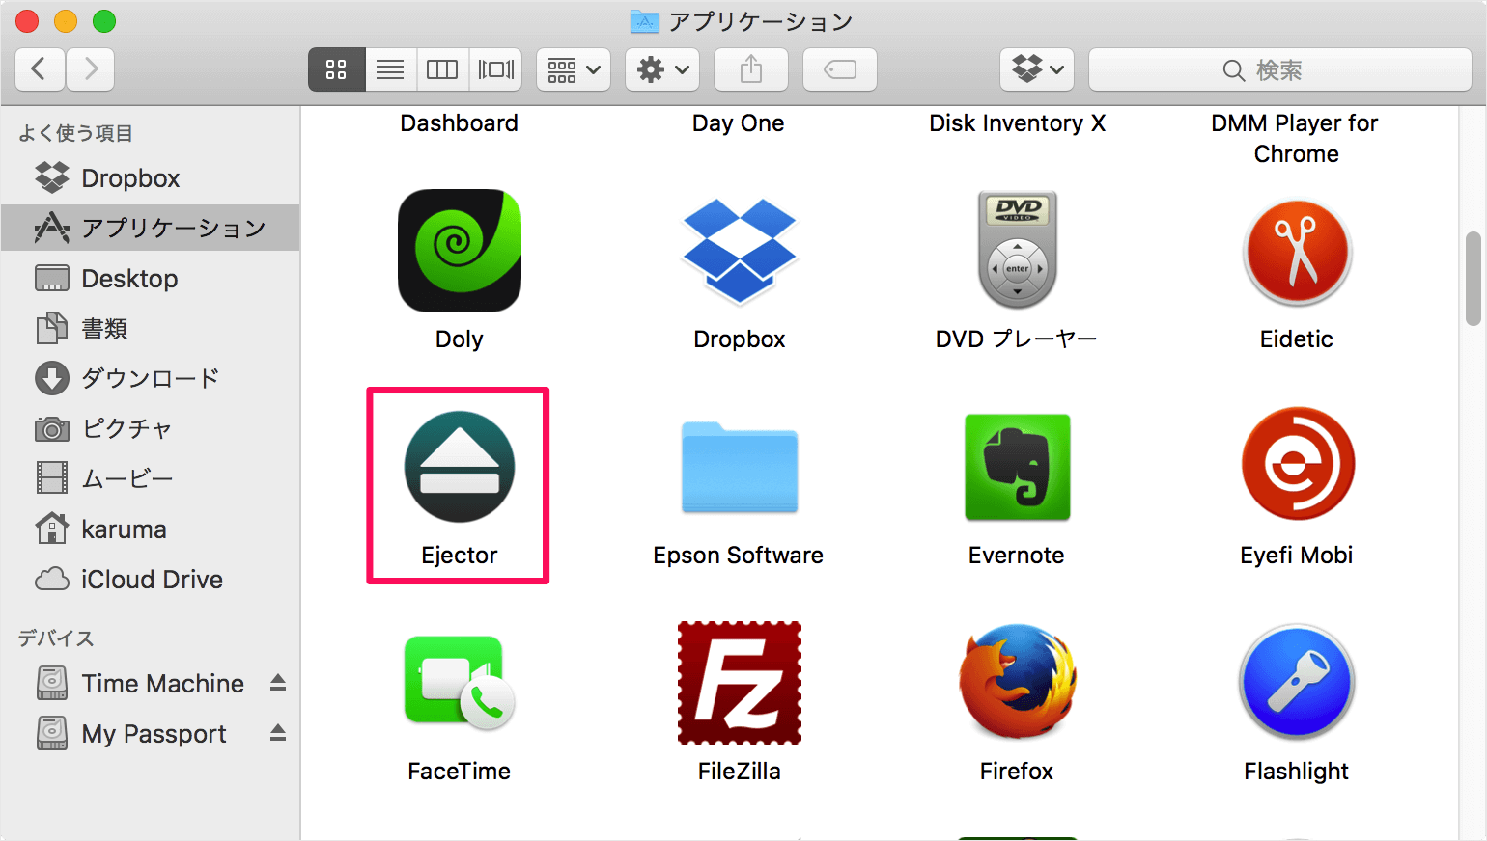Select iCloud Drive in the sidebar

pyautogui.click(x=151, y=579)
